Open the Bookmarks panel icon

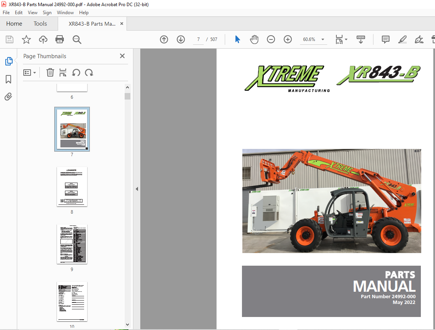pyautogui.click(x=8, y=79)
